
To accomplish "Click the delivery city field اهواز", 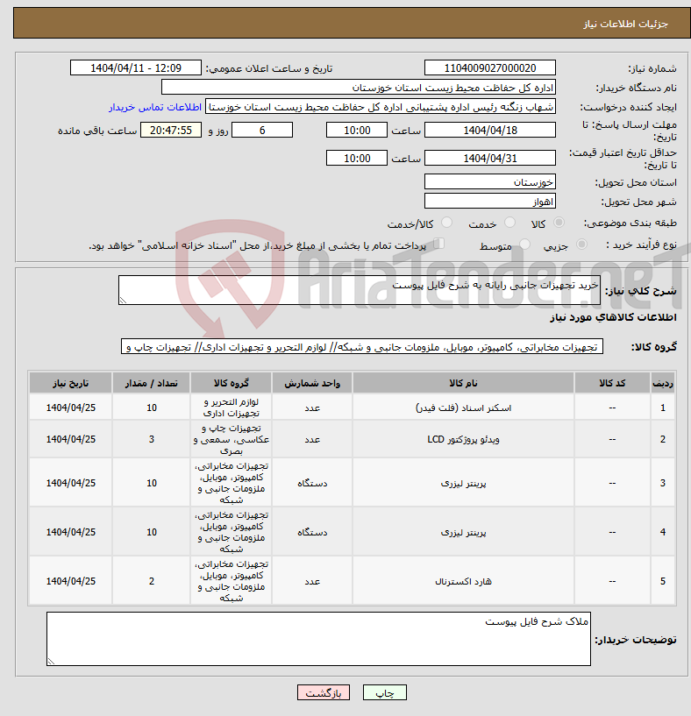I will tap(490, 201).
